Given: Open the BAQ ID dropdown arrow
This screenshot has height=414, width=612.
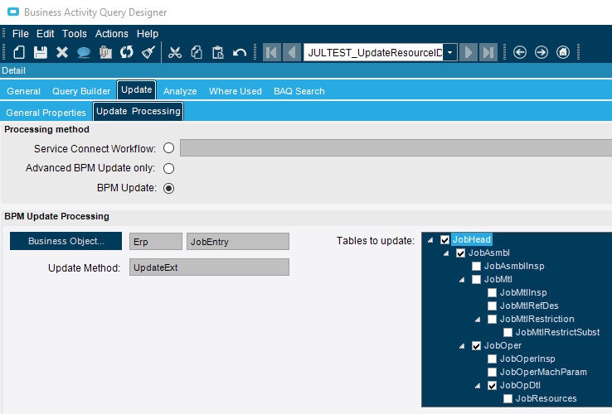Looking at the screenshot, I should tap(450, 52).
